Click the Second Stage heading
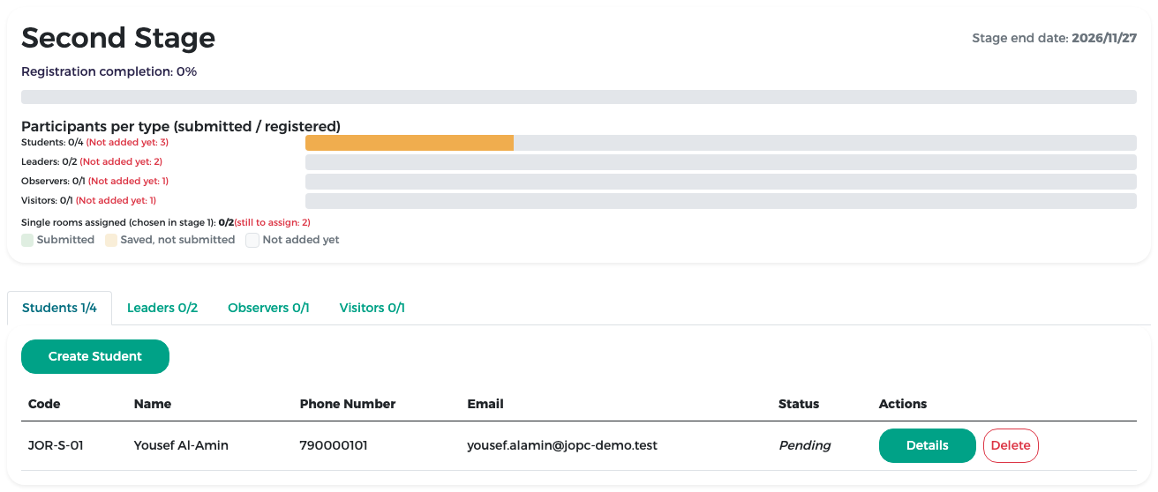This screenshot has height=492, width=1158. point(118,38)
